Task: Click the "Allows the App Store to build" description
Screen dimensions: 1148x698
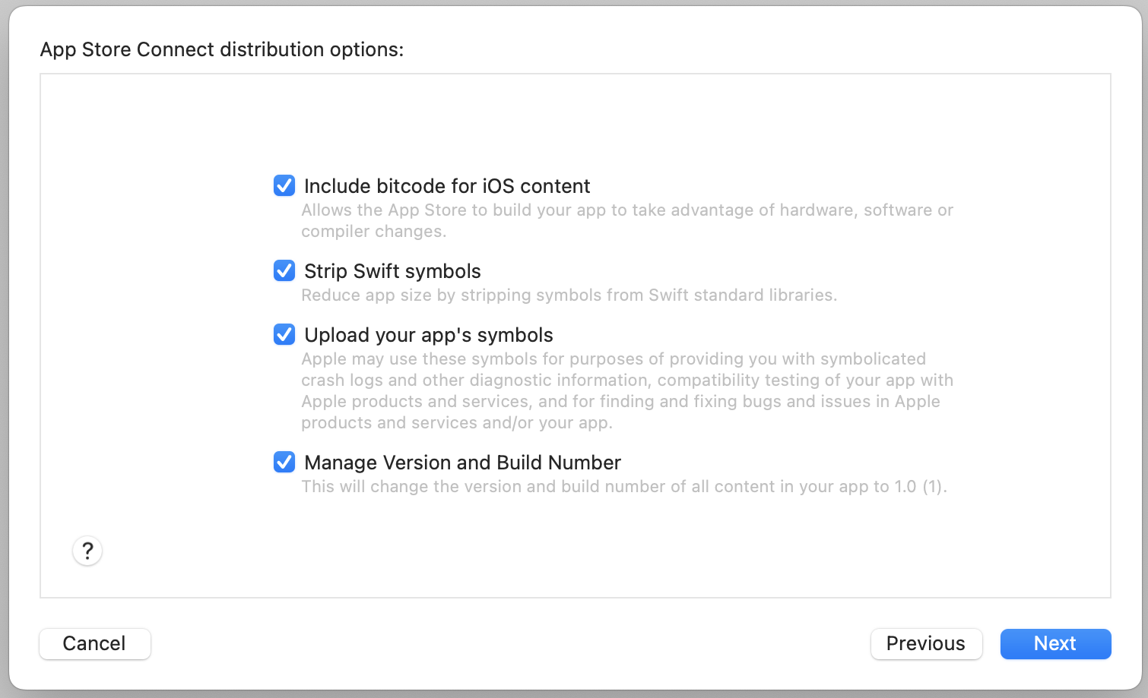Action: (x=626, y=210)
